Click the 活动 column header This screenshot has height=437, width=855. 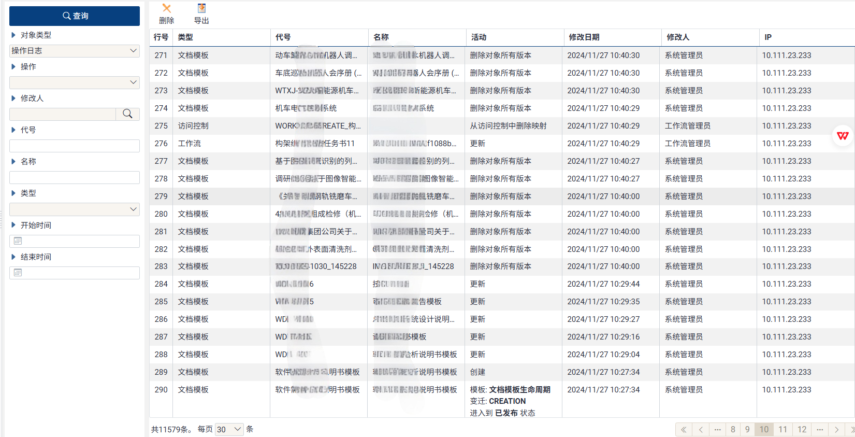479,37
